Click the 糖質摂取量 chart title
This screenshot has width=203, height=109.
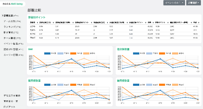(x=123, y=81)
